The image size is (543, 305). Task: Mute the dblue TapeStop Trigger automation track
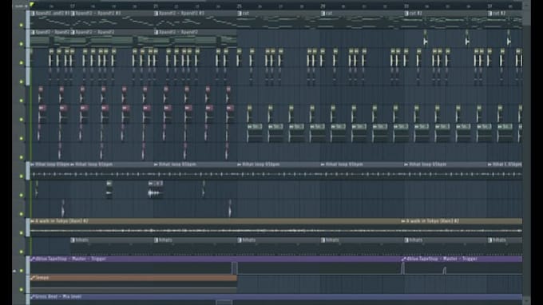[22, 271]
